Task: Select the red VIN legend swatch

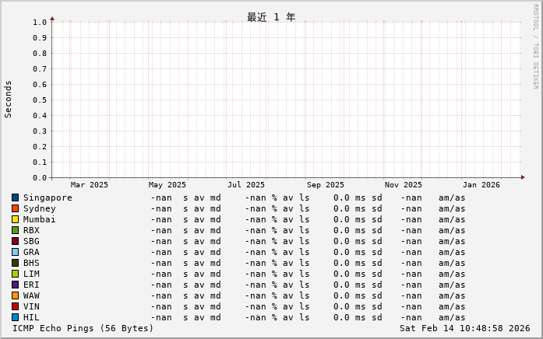Action: [x=15, y=306]
